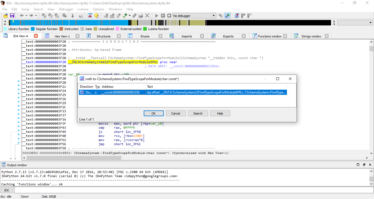The width and height of the screenshot is (374, 199).
Task: Start the process with the play icon
Action: click(x=157, y=16)
